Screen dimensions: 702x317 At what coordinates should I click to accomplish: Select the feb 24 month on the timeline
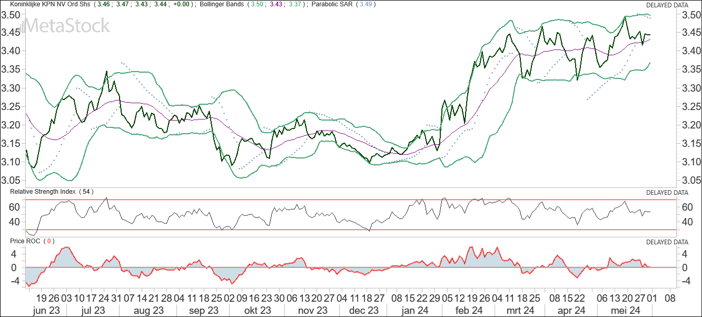pyautogui.click(x=469, y=311)
